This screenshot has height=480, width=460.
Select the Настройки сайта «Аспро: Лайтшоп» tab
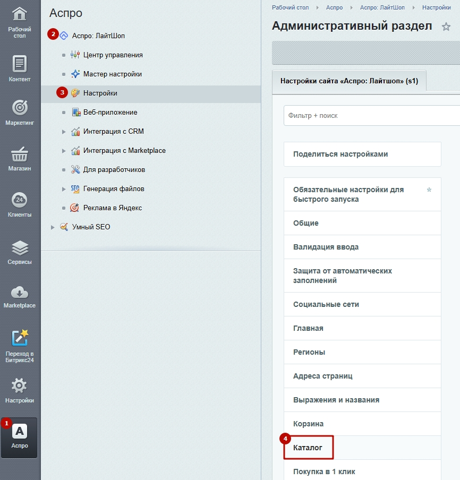coord(349,81)
